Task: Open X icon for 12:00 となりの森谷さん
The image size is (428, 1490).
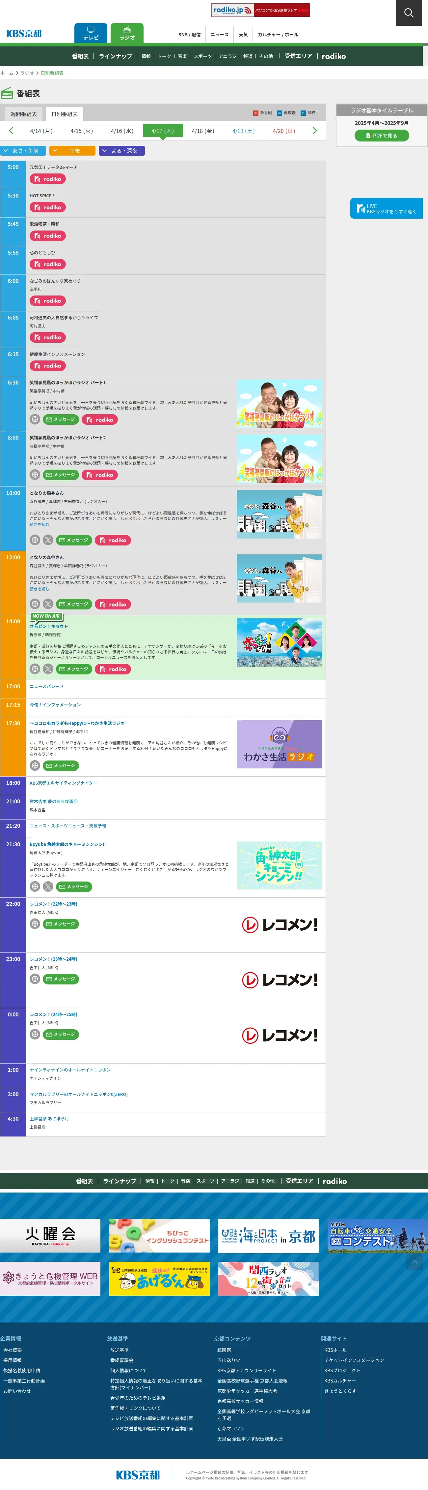Action: (48, 605)
